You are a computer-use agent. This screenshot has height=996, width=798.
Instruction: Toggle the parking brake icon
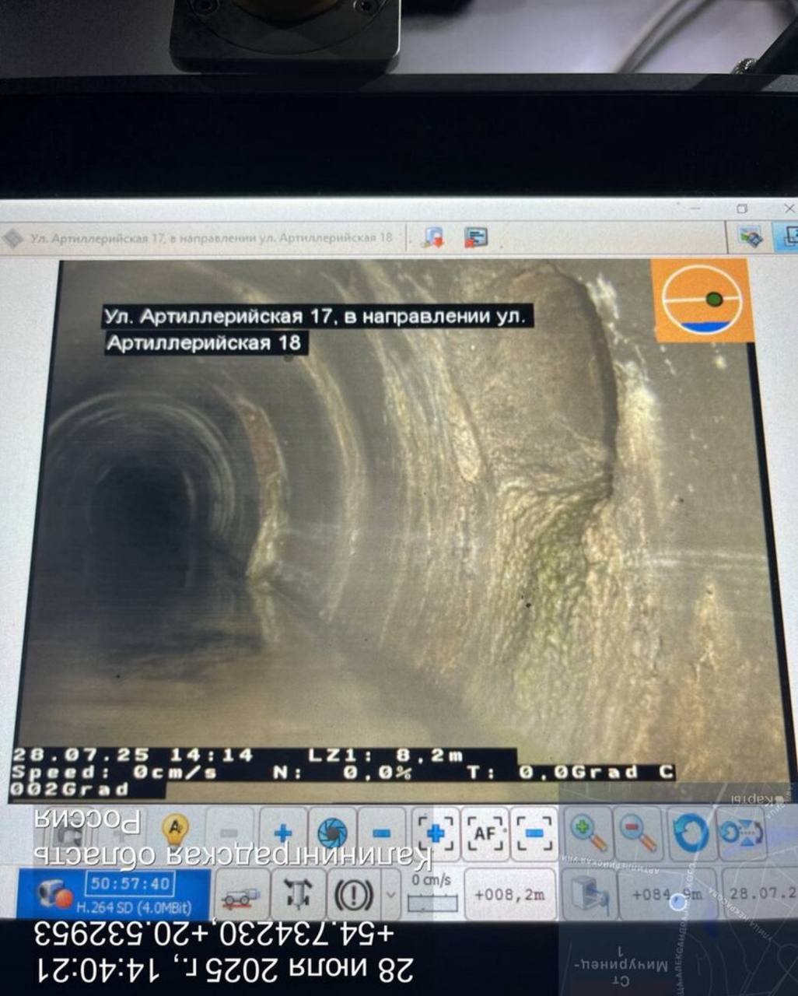point(354,894)
